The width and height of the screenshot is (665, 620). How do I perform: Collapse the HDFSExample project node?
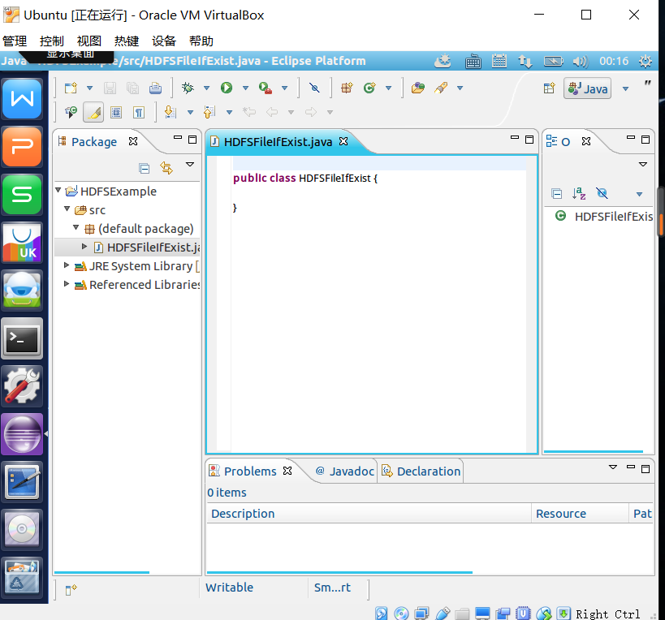point(58,190)
